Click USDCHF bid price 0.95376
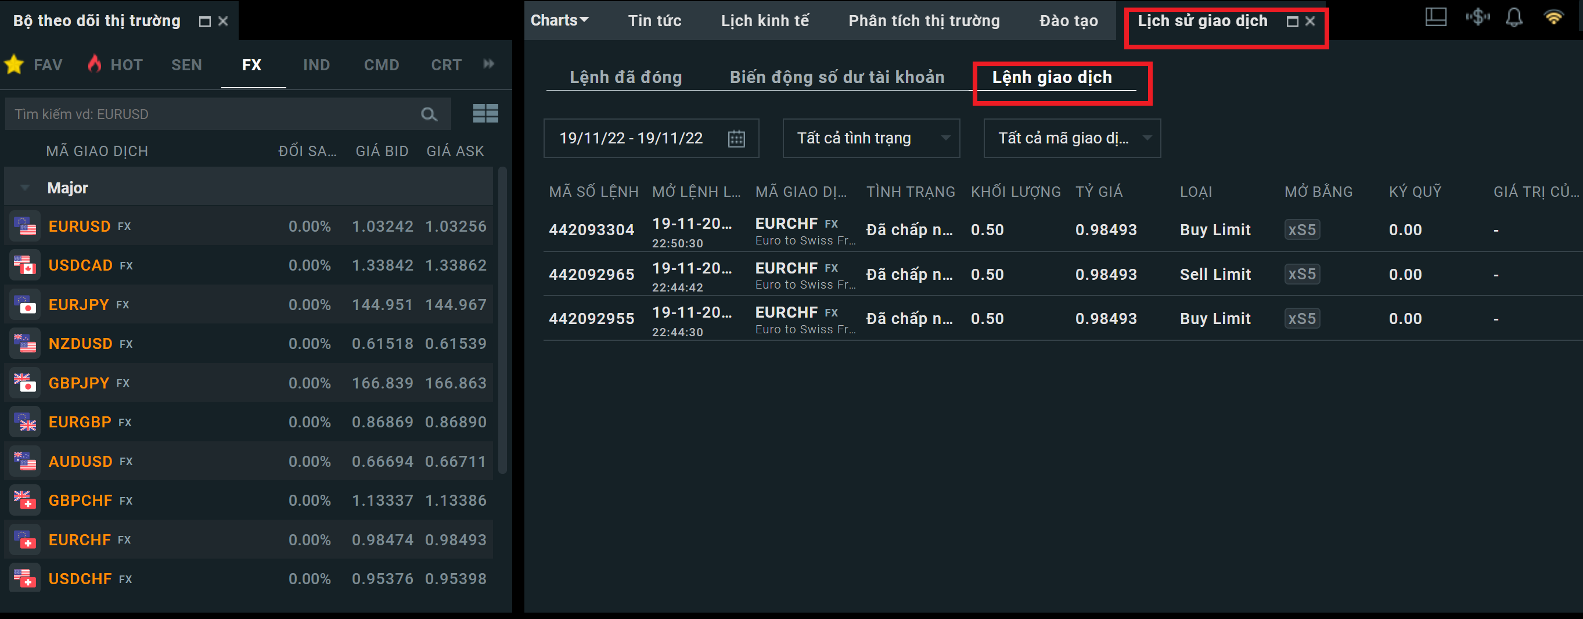1583x619 pixels. (382, 579)
